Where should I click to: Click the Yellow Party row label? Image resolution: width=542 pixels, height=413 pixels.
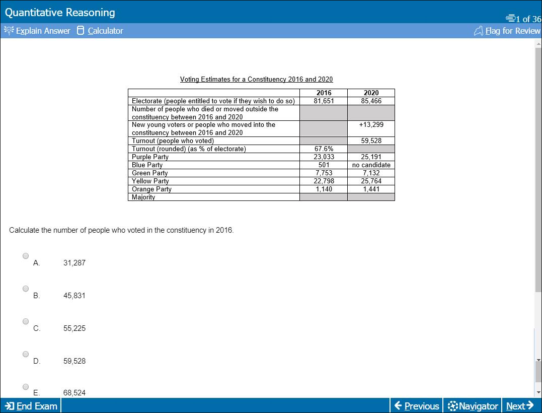150,181
